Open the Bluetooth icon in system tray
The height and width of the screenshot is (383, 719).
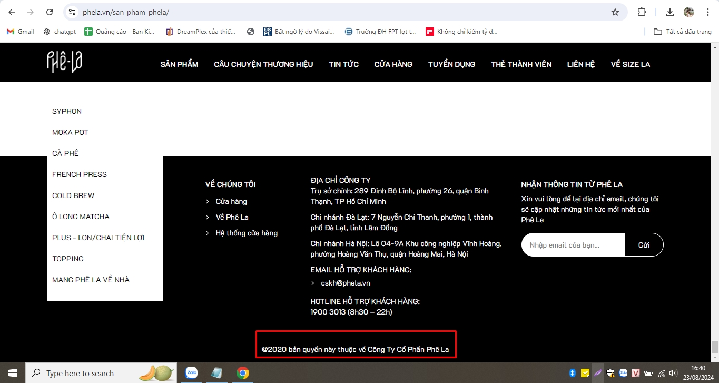click(x=573, y=372)
